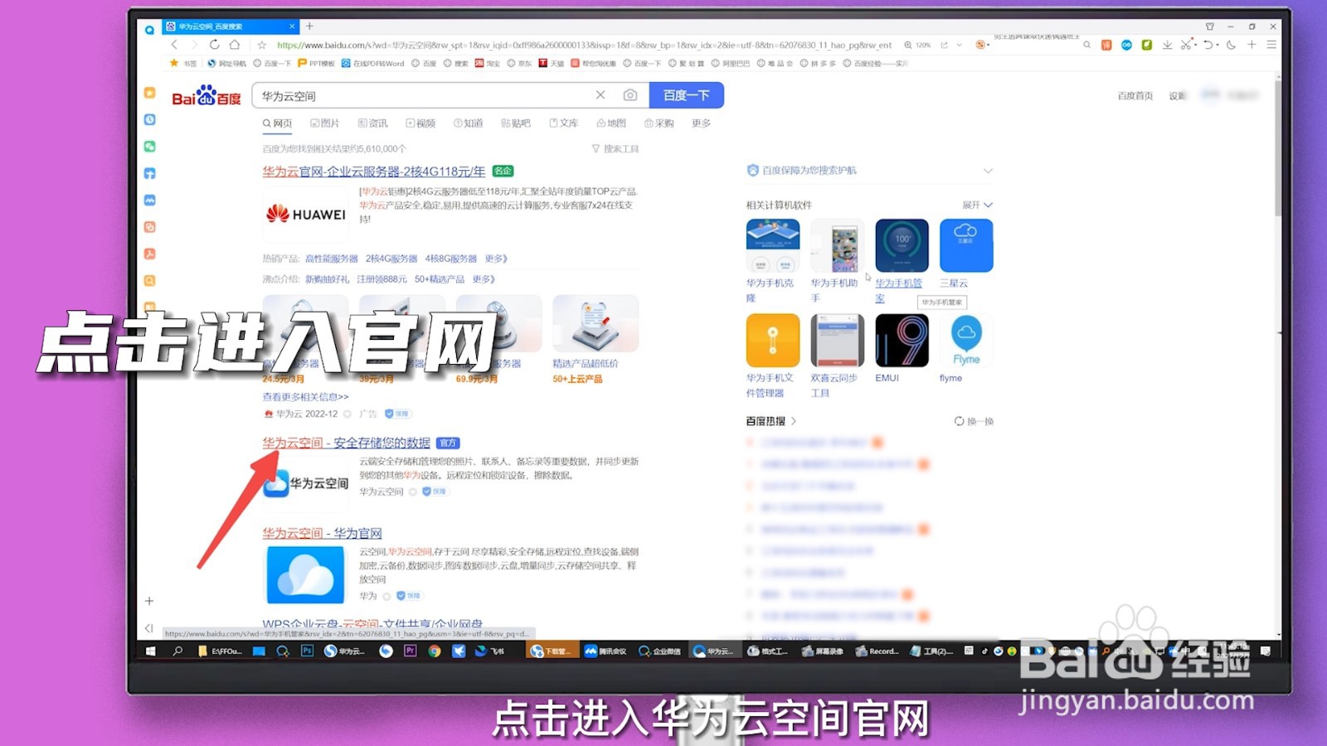Open the 天猫 bookmark
Image resolution: width=1327 pixels, height=746 pixels.
(x=552, y=63)
